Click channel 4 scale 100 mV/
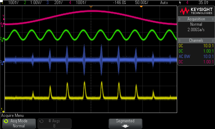215x129 pixels. [x=81, y=2]
